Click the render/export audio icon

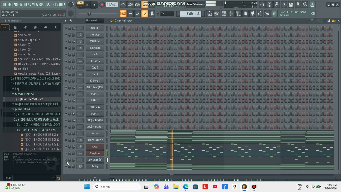coord(298,5)
